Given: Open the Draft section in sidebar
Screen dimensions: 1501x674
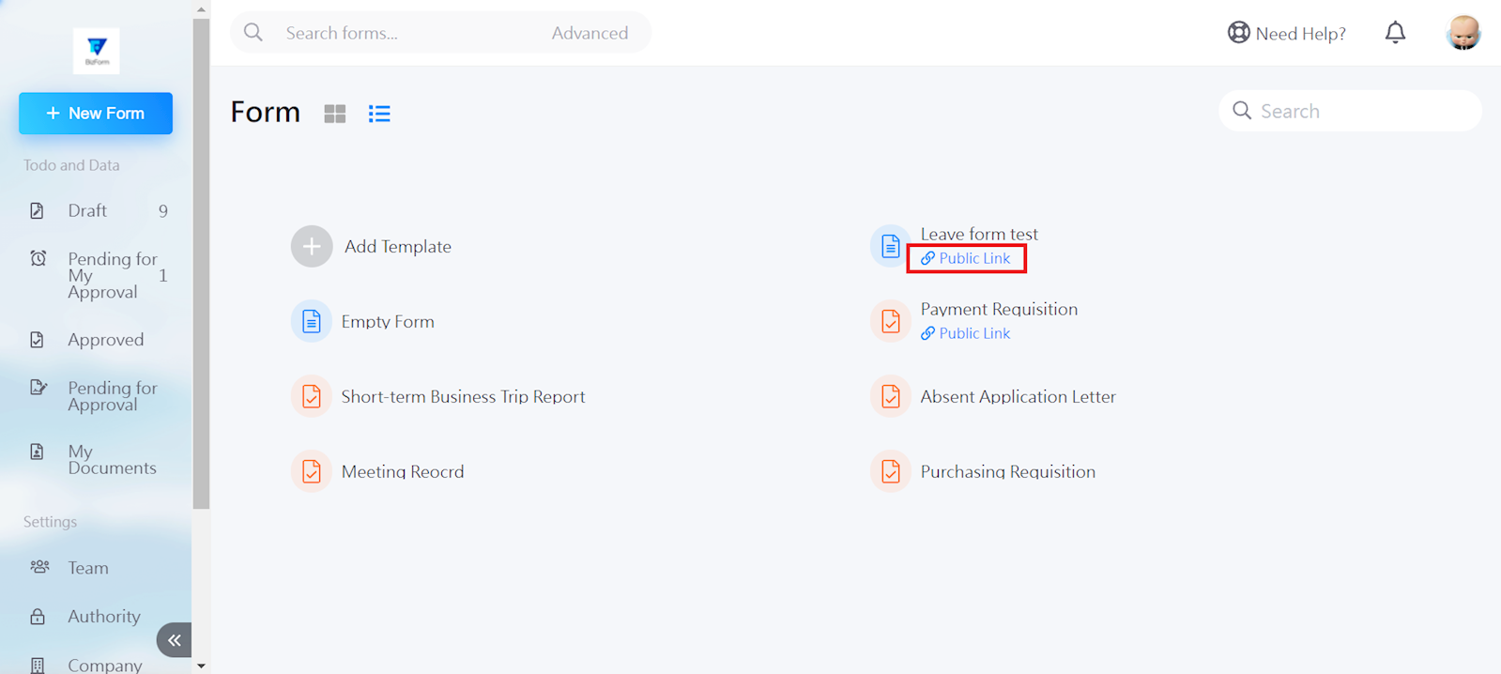Looking at the screenshot, I should (x=87, y=211).
